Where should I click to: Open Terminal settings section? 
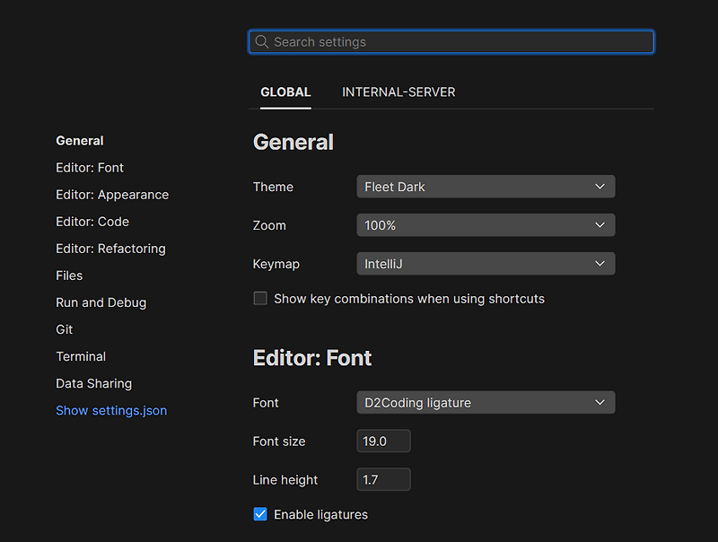(x=81, y=356)
